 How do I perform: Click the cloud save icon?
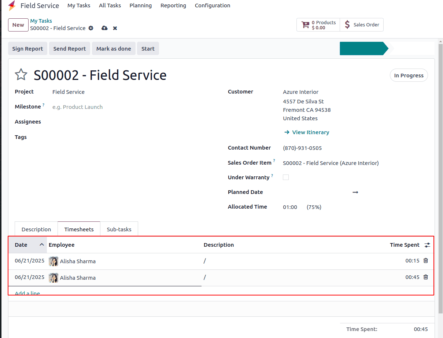pos(104,28)
